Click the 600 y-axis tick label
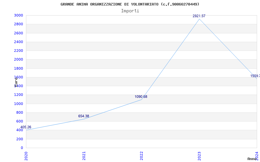The height and width of the screenshot is (162, 260). click(19, 121)
